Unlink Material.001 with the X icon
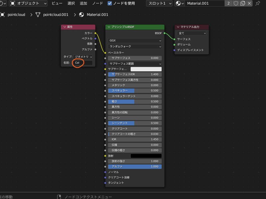This screenshot has width=266, height=199. pos(249,3)
